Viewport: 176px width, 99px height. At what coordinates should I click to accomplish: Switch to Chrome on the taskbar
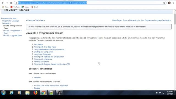pos(43,93)
